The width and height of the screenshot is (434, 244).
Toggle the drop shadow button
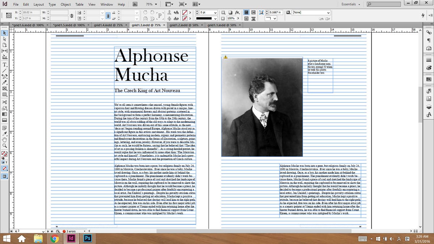pos(230,12)
